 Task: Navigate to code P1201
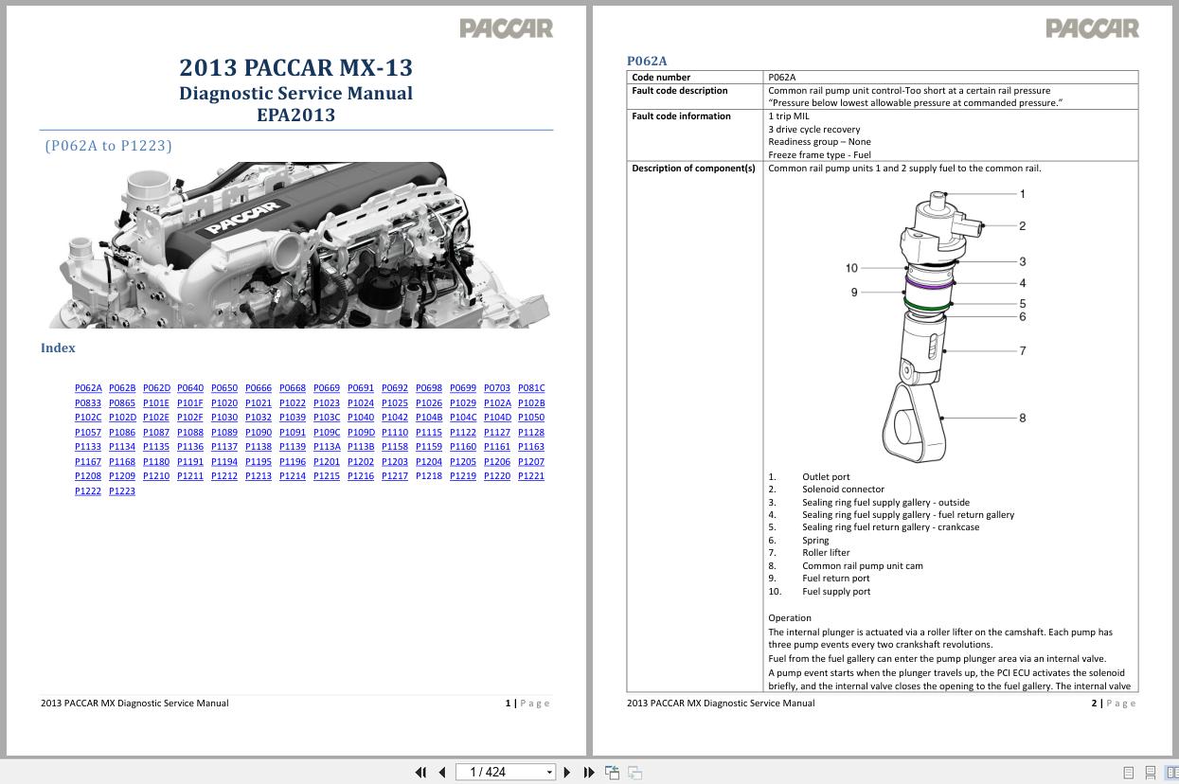tap(327, 462)
